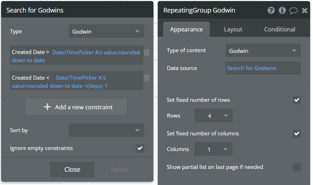
Task: Open the comments speech bubble icon
Action: click(293, 10)
